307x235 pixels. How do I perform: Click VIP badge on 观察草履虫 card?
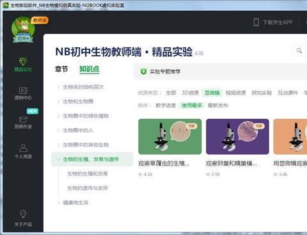tap(191, 126)
